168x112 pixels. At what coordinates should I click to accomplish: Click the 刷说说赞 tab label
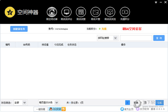81,19
